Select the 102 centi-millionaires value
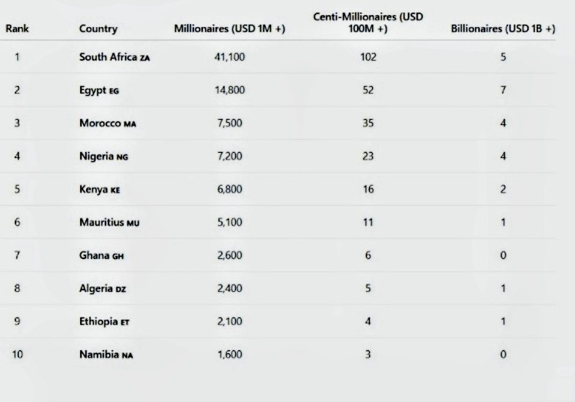 pos(368,58)
